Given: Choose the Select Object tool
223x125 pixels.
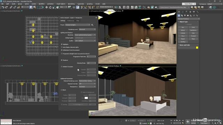Looking at the screenshot, I should coord(31,7).
